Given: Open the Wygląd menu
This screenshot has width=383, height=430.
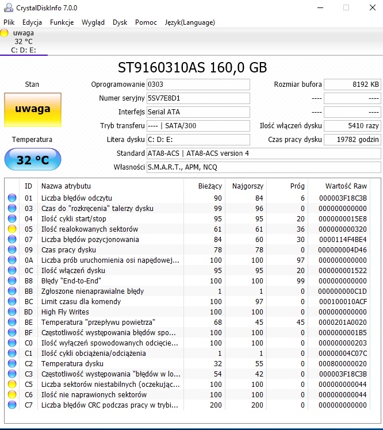Looking at the screenshot, I should (93, 22).
